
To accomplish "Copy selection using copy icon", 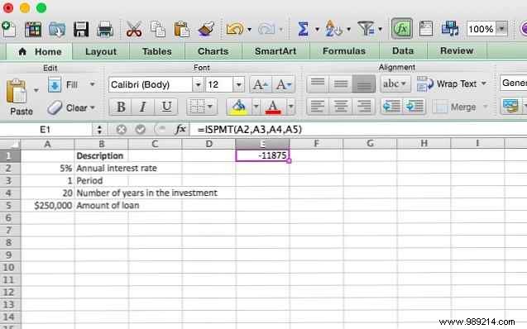I will (158, 29).
